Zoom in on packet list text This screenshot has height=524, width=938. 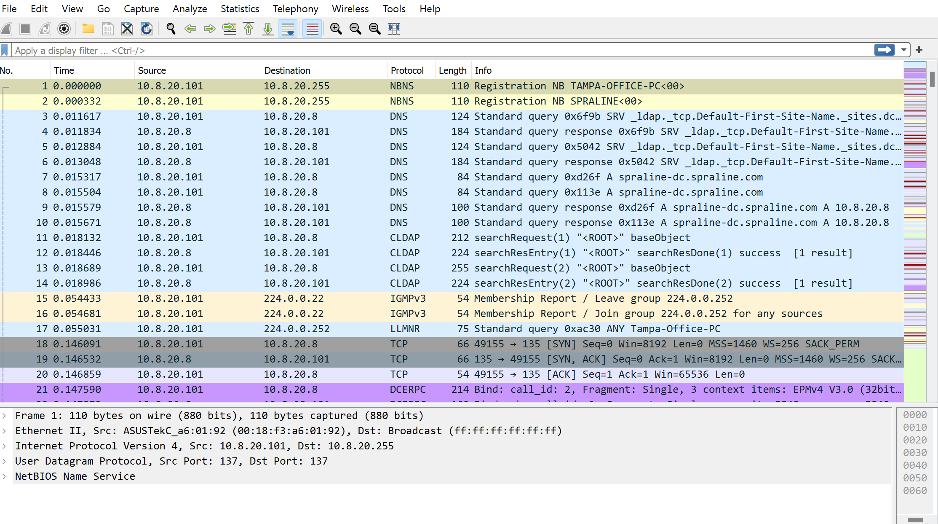click(336, 29)
